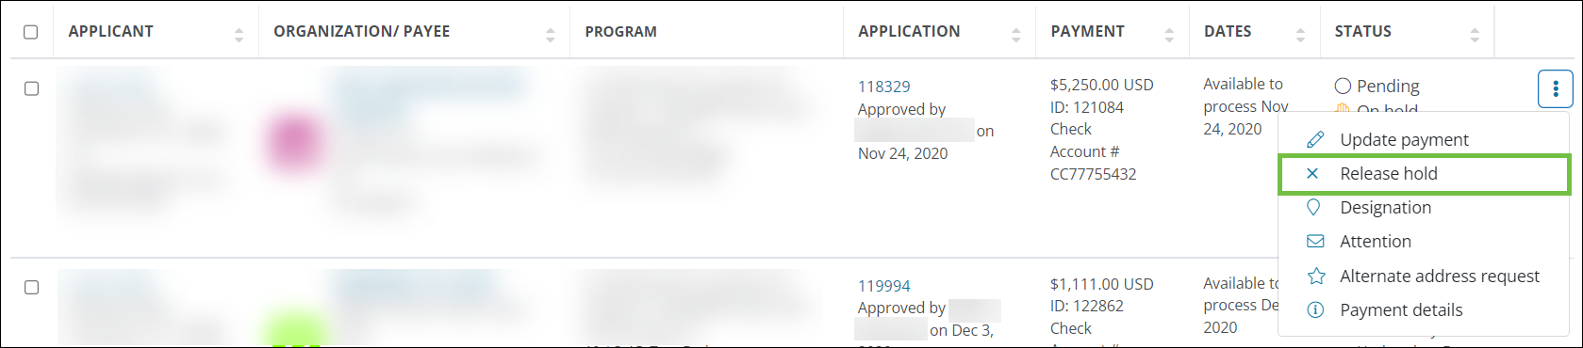Sort by Organization/Payee column arrows

pyautogui.click(x=550, y=35)
